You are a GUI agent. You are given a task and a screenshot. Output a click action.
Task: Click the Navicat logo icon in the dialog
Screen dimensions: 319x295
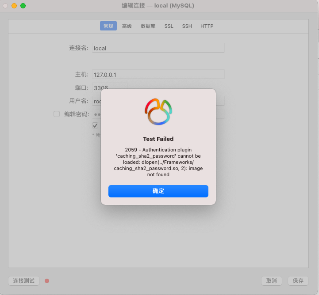pos(158,112)
